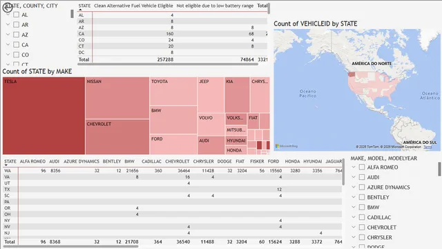Screen dimensions: 442x249
Task: Expand the ALFA ROMEO make node
Action: 354,167
